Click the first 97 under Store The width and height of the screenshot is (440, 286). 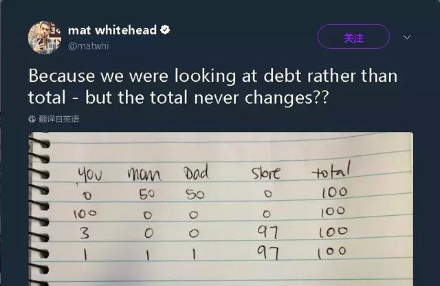click(x=267, y=230)
